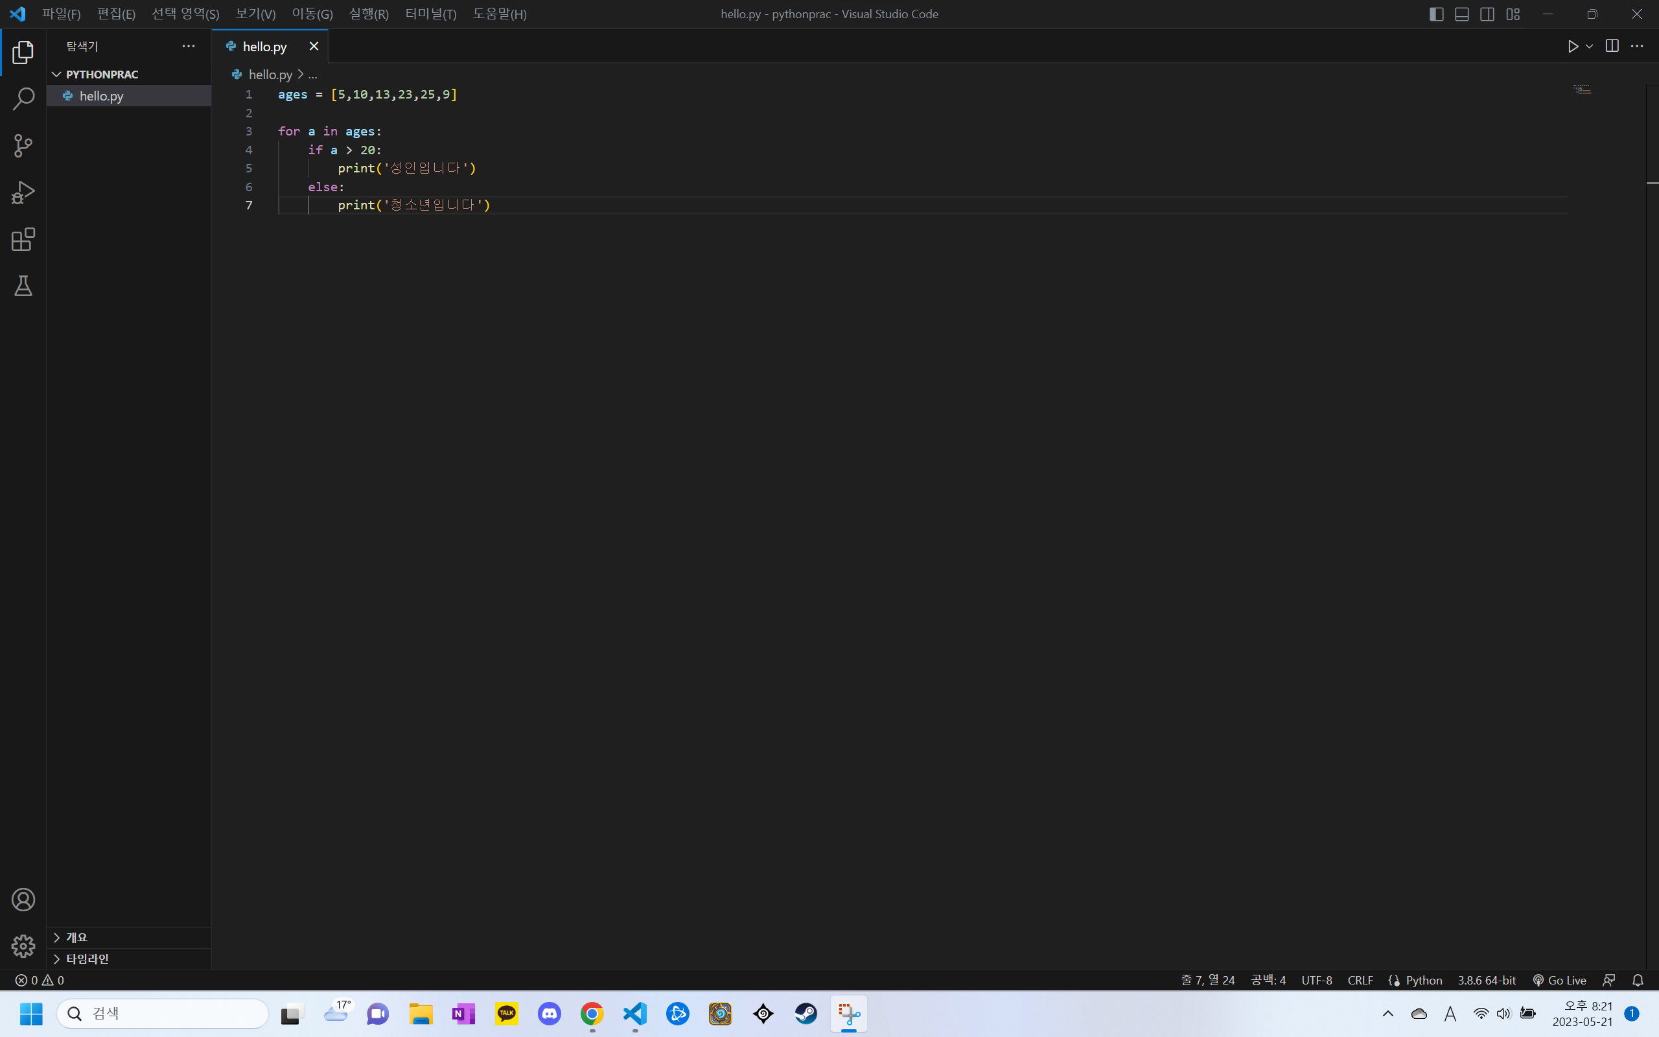
Task: Go to line via 줄 7, 열 24
Action: click(1208, 980)
